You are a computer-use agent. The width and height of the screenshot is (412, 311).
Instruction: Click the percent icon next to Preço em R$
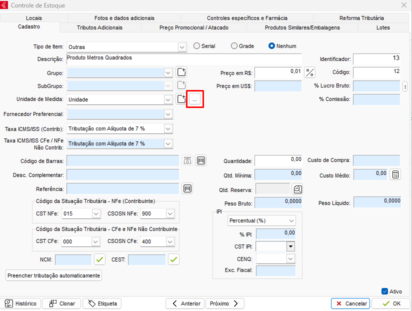(310, 72)
